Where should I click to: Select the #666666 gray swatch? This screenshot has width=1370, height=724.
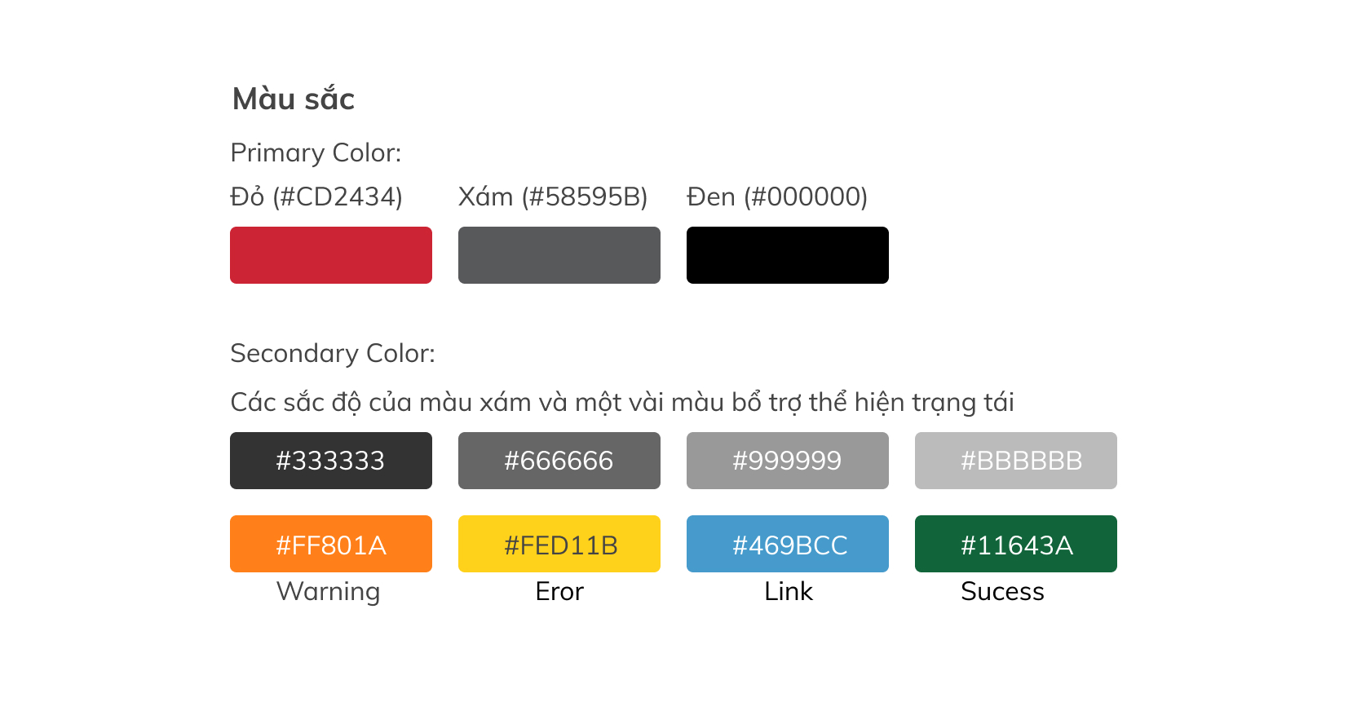coord(559,461)
